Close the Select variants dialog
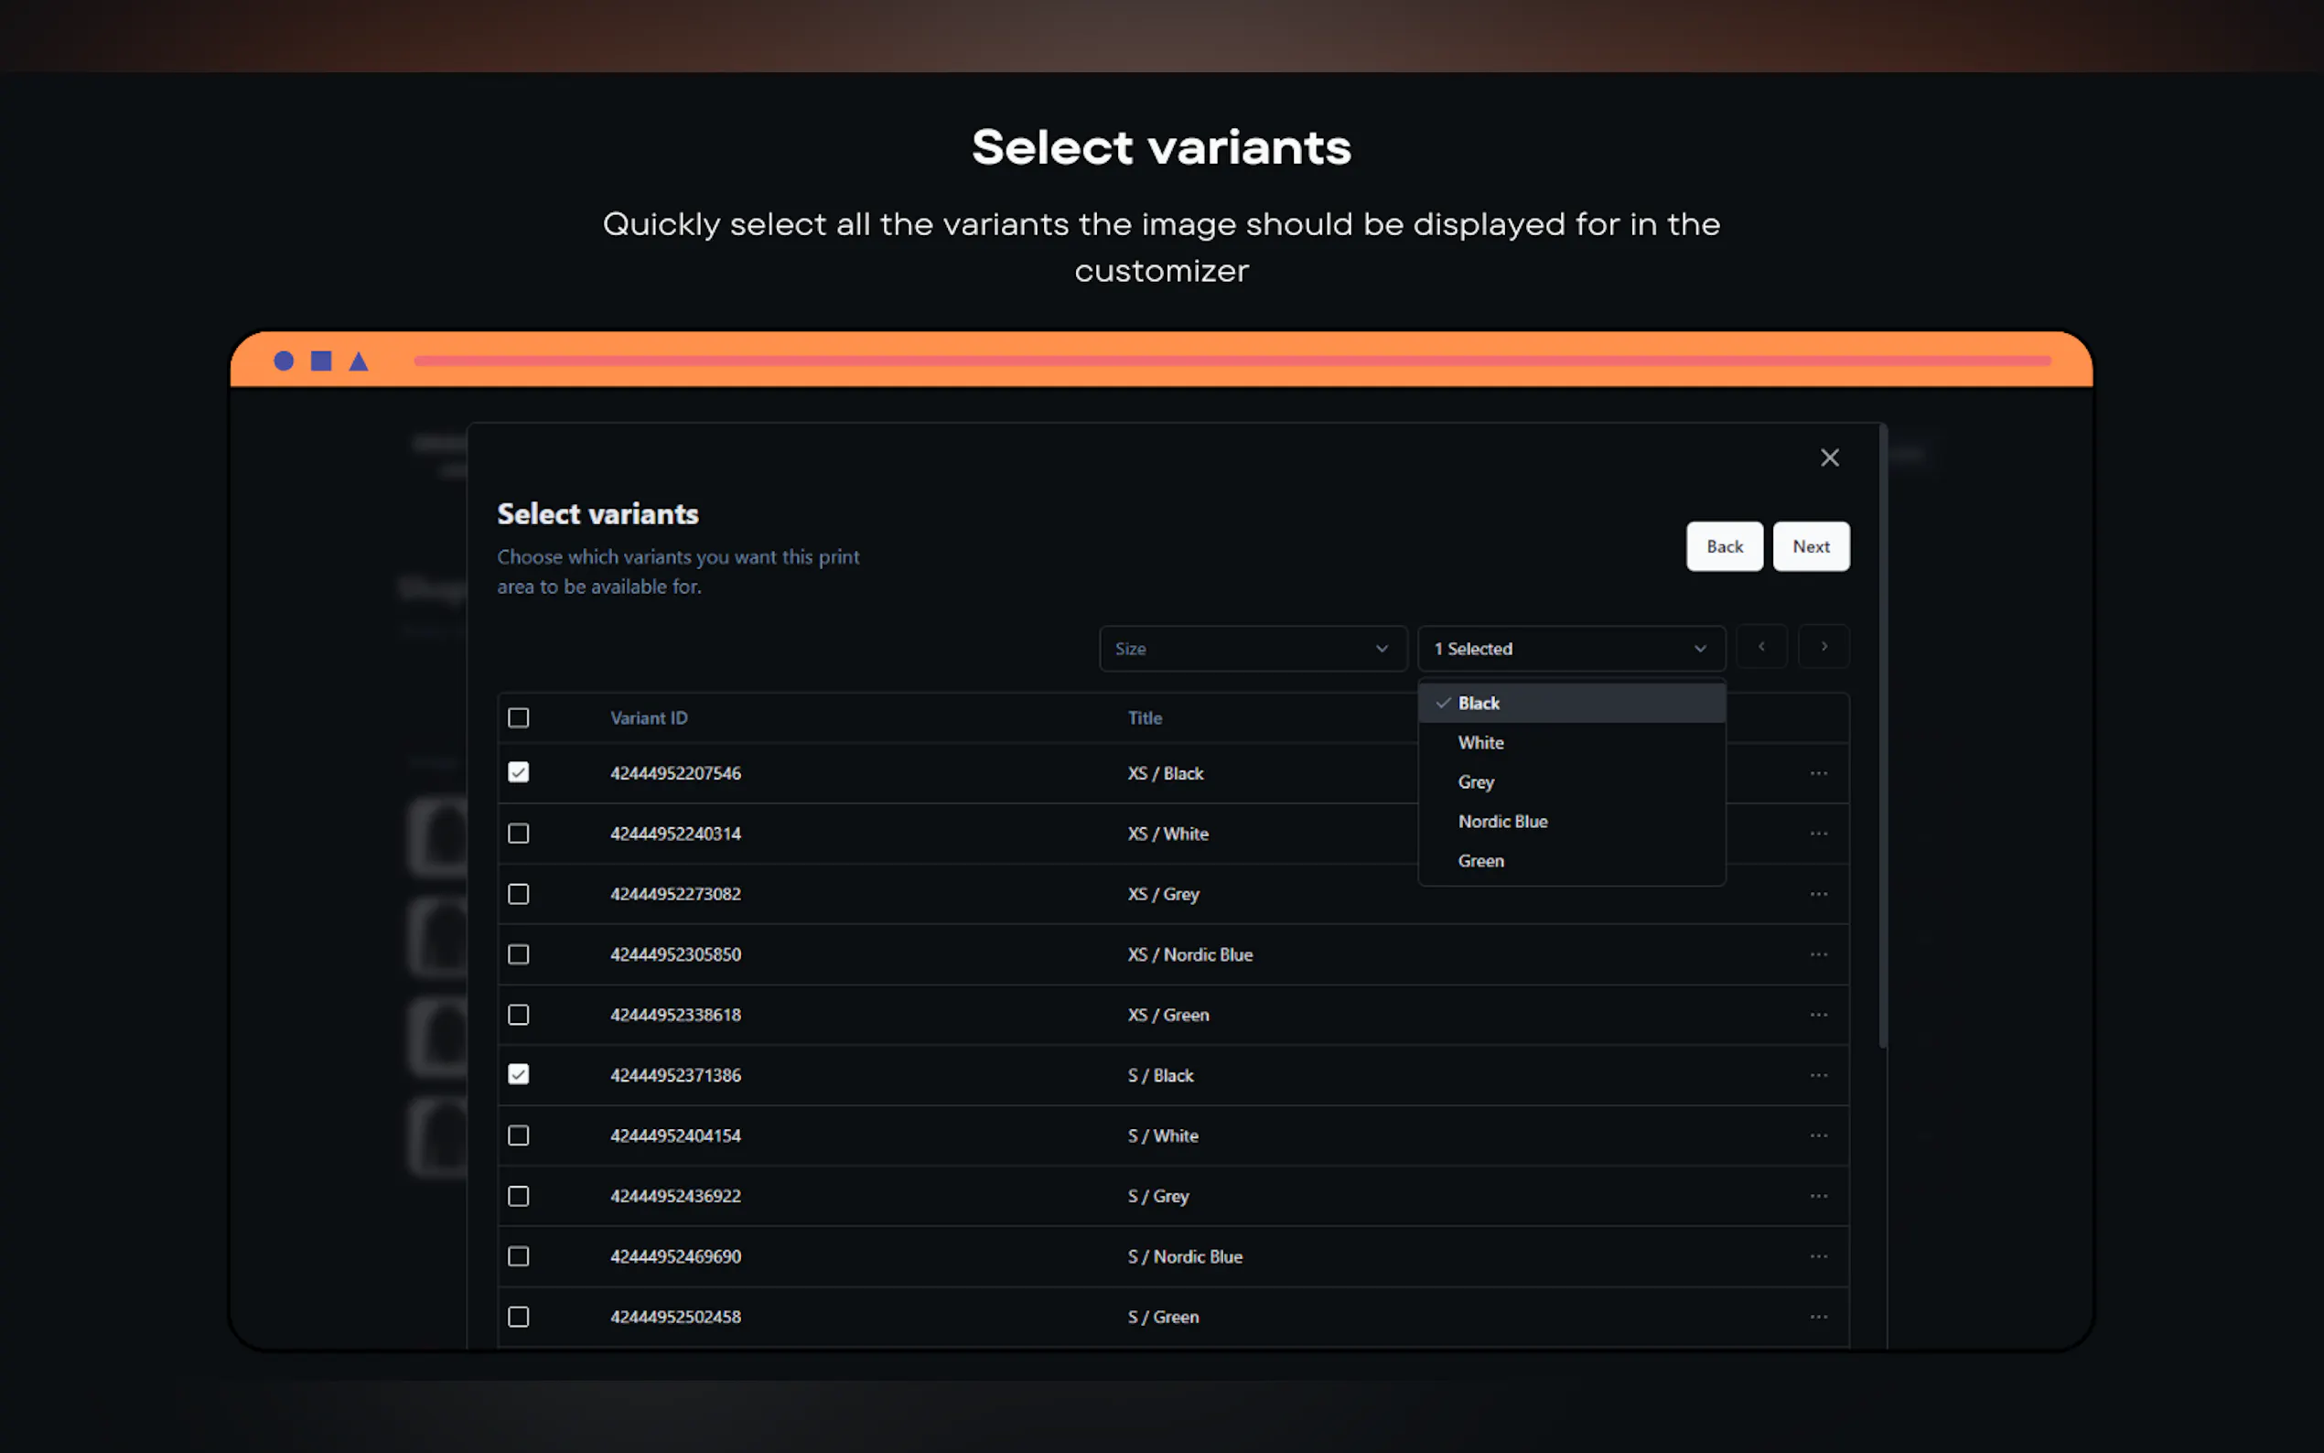This screenshot has height=1453, width=2324. 1829,457
